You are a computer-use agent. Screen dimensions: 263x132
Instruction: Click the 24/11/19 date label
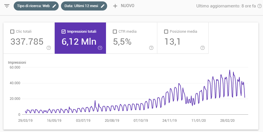tap(170, 121)
